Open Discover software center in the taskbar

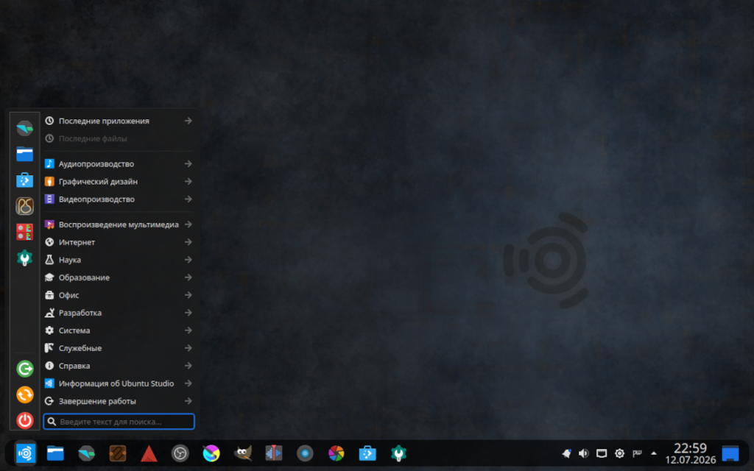tap(367, 453)
